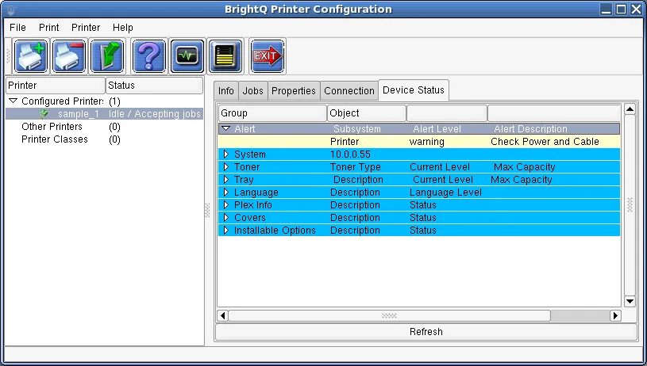The image size is (647, 366).
Task: Expand the Tray group
Action: [x=225, y=180]
